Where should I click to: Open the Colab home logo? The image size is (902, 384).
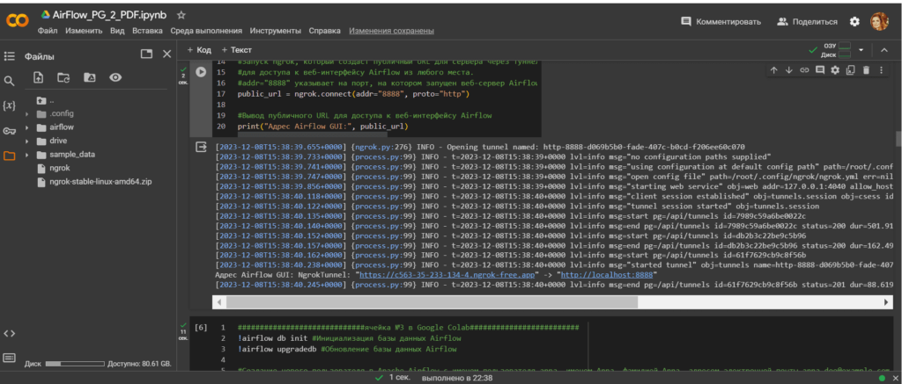[17, 21]
